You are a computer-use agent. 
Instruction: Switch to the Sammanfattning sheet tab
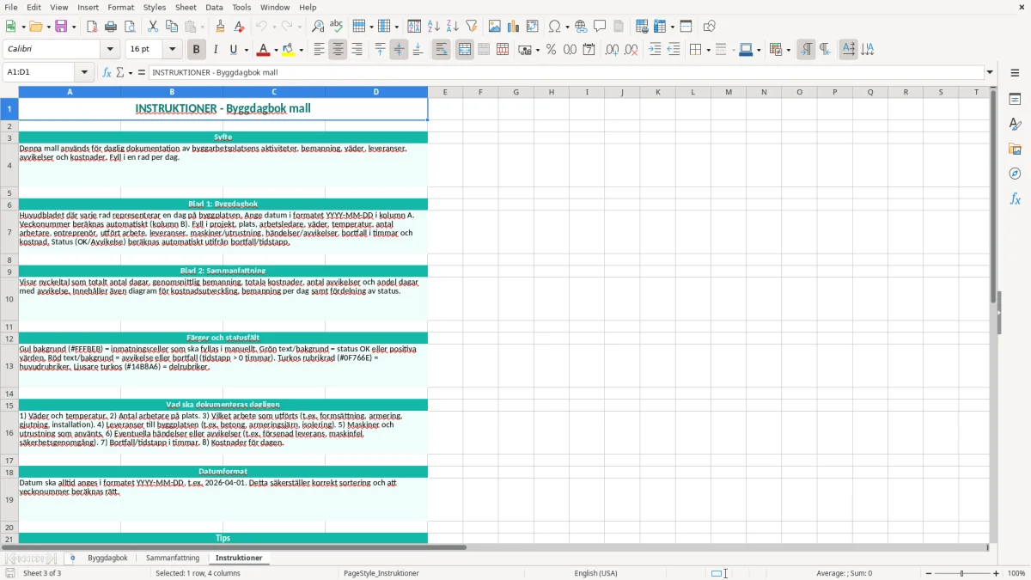click(x=173, y=559)
